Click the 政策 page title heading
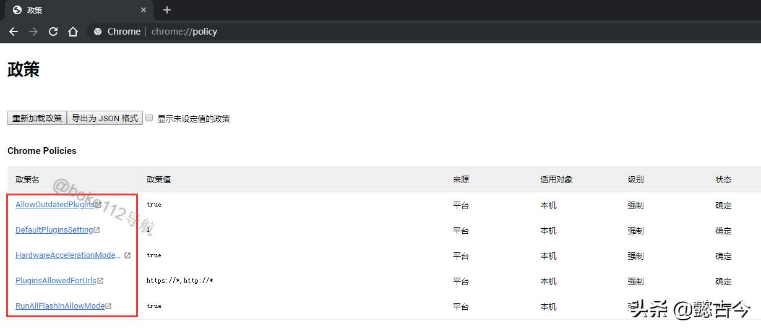The height and width of the screenshot is (329, 761). [24, 69]
